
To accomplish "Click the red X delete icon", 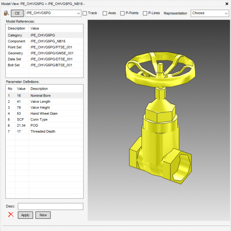I will pyautogui.click(x=11, y=215).
